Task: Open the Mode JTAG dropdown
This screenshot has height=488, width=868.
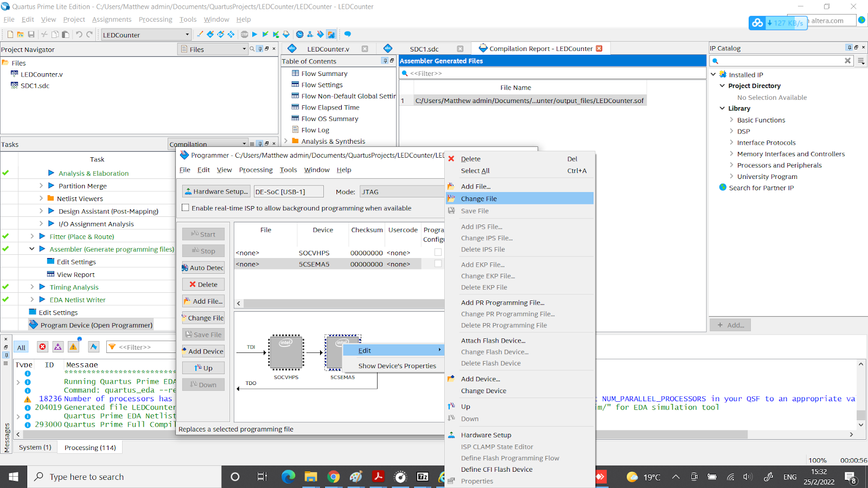Action: coord(402,191)
